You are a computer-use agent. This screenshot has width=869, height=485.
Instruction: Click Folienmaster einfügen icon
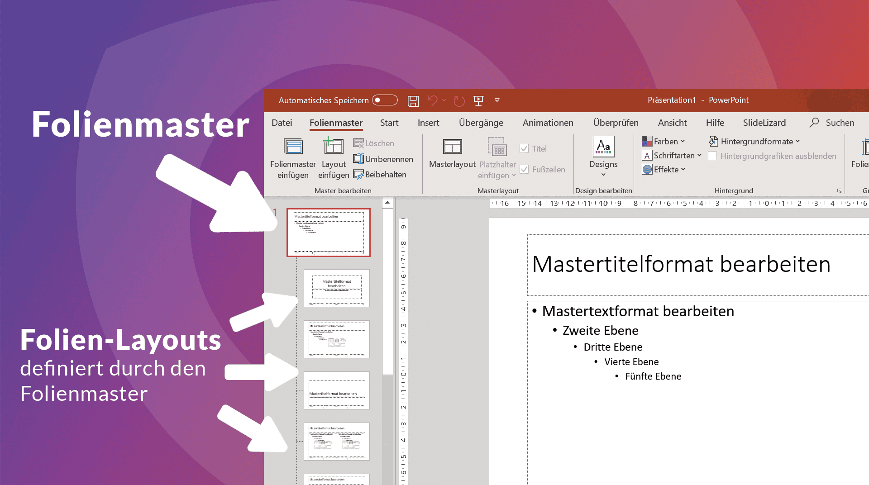[x=293, y=147]
